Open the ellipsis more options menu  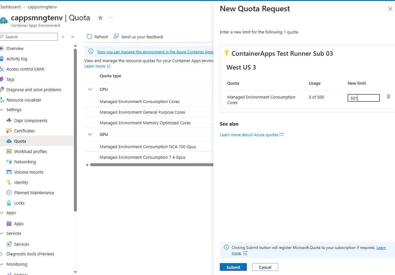pos(111,18)
